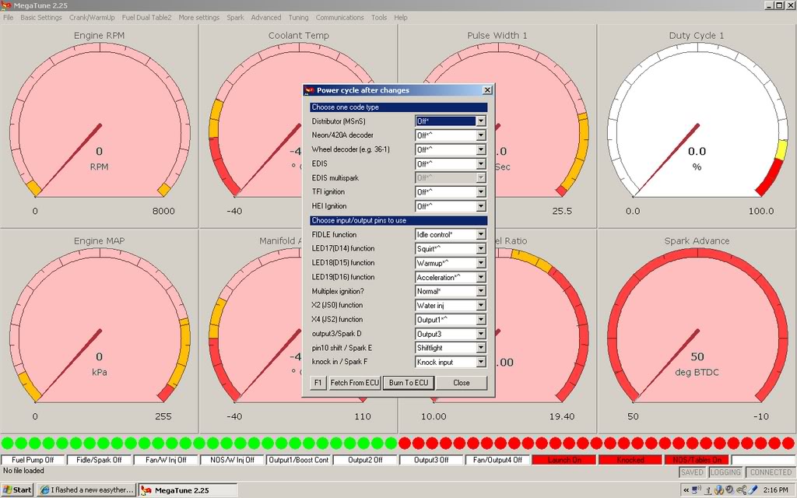
Task: Open the LED18(D15) function dropdown
Action: (481, 263)
